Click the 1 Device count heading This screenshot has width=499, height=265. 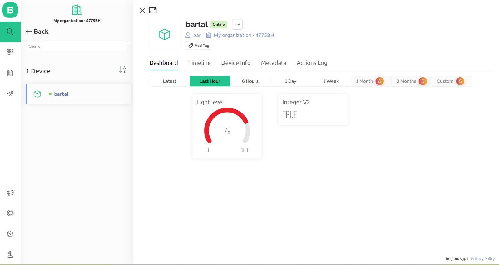(38, 71)
